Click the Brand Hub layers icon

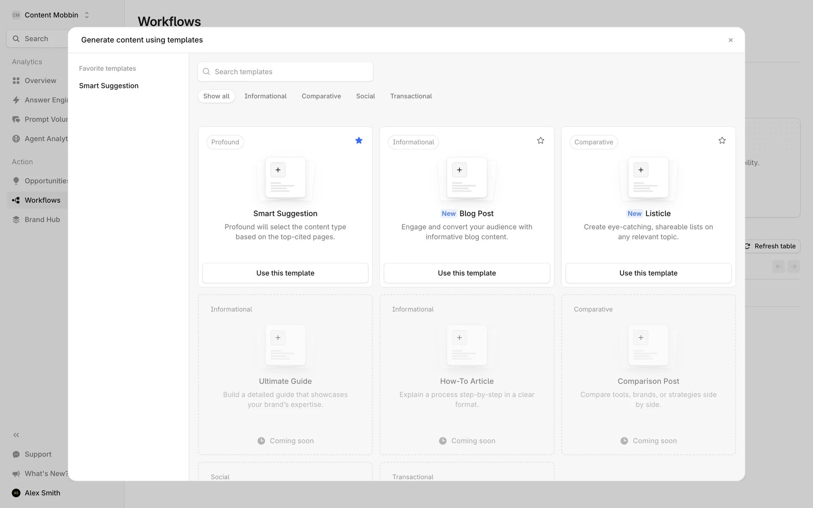pos(16,219)
